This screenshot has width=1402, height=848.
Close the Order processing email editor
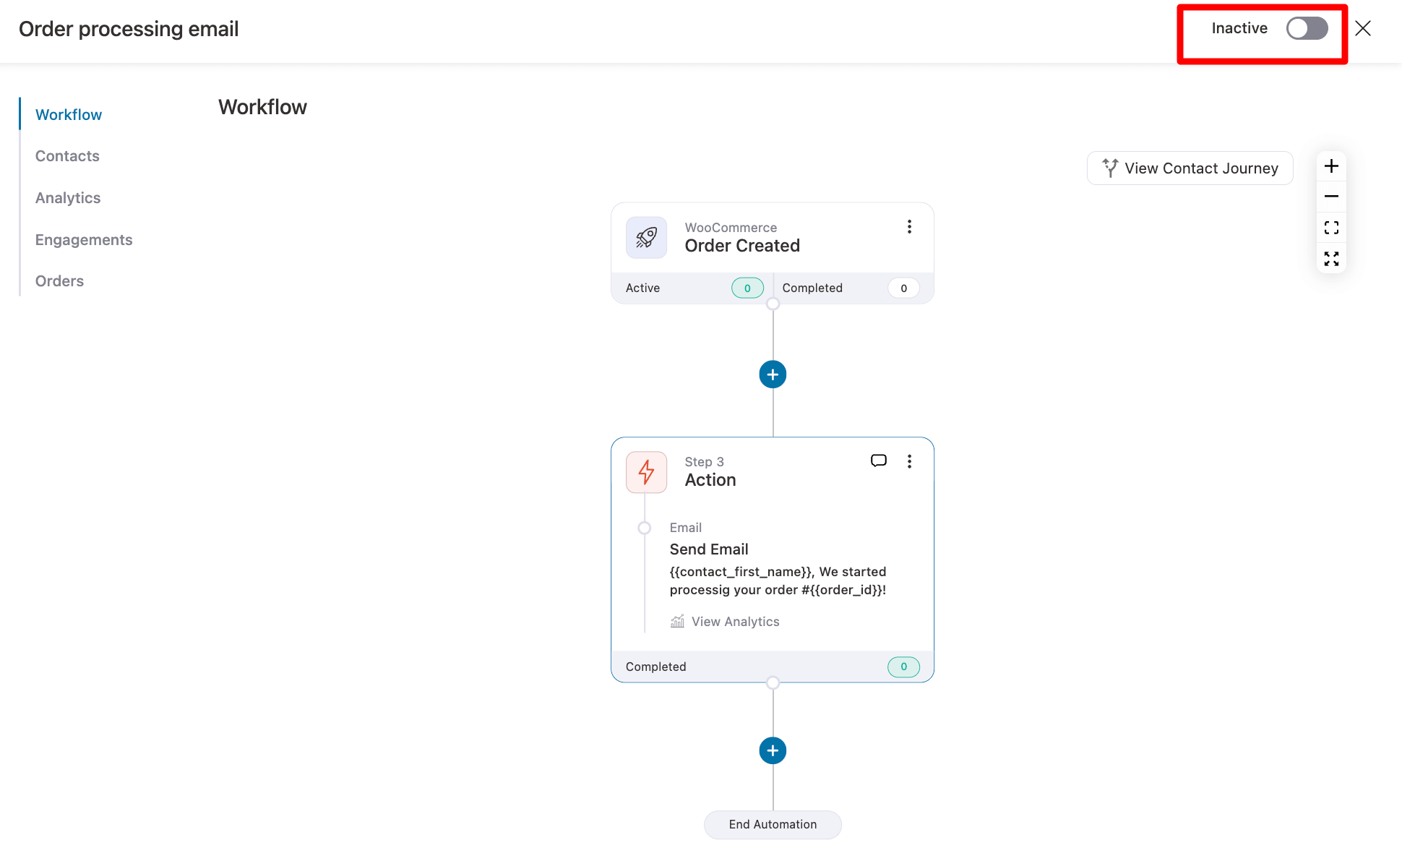[1363, 28]
